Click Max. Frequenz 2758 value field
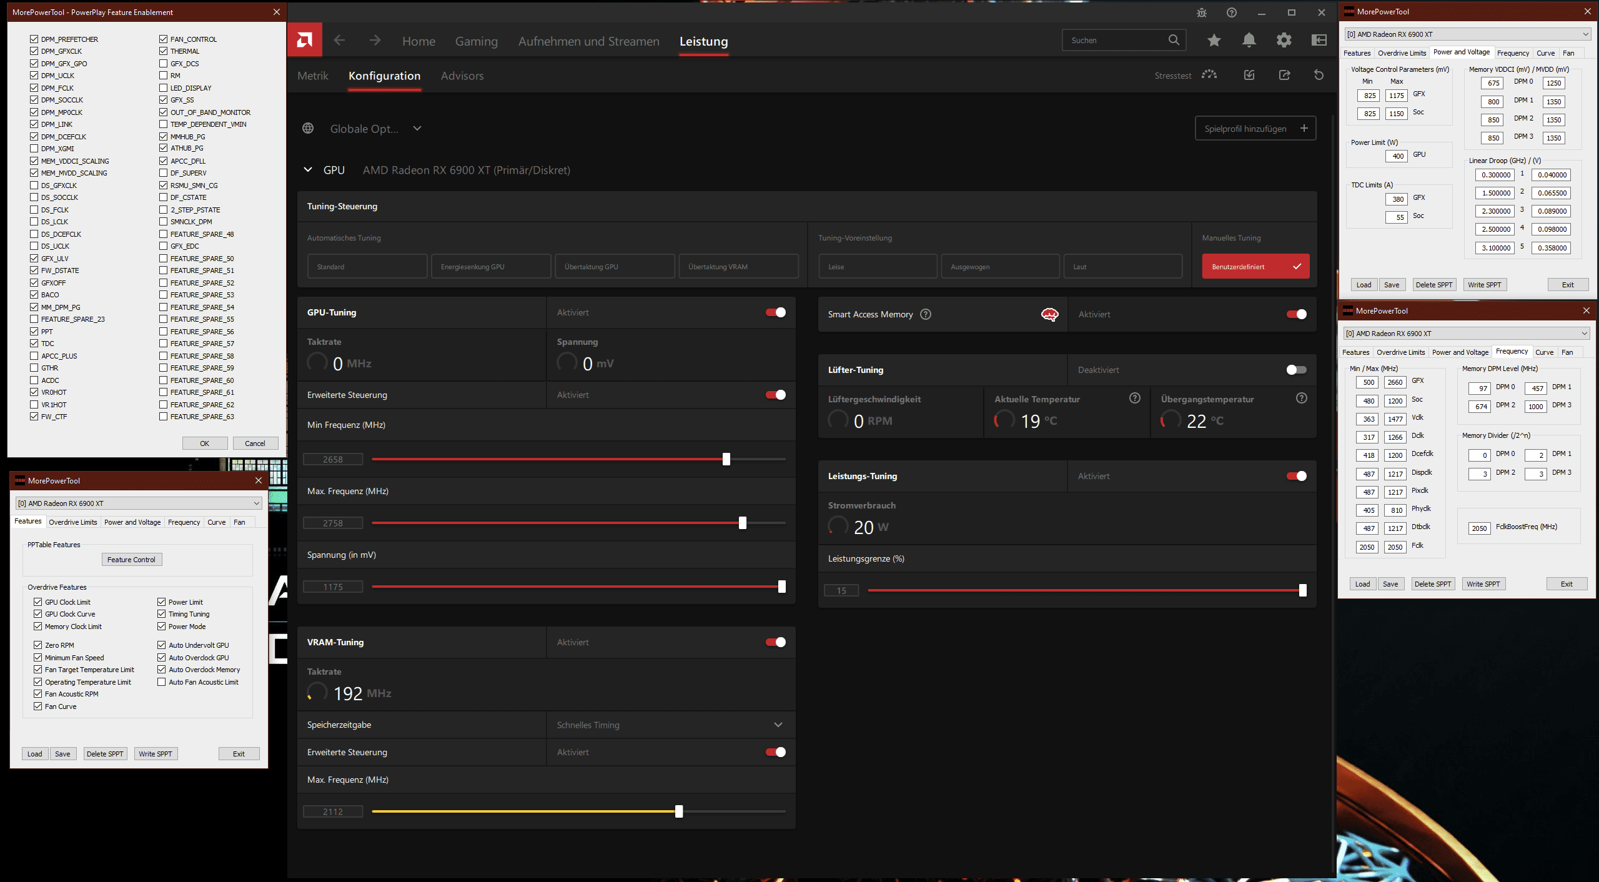Image resolution: width=1599 pixels, height=882 pixels. [x=333, y=523]
